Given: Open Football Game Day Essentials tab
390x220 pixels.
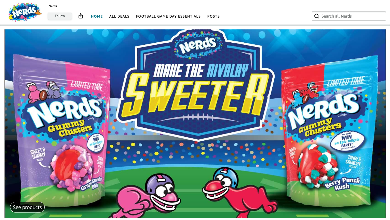Looking at the screenshot, I should pos(168,16).
